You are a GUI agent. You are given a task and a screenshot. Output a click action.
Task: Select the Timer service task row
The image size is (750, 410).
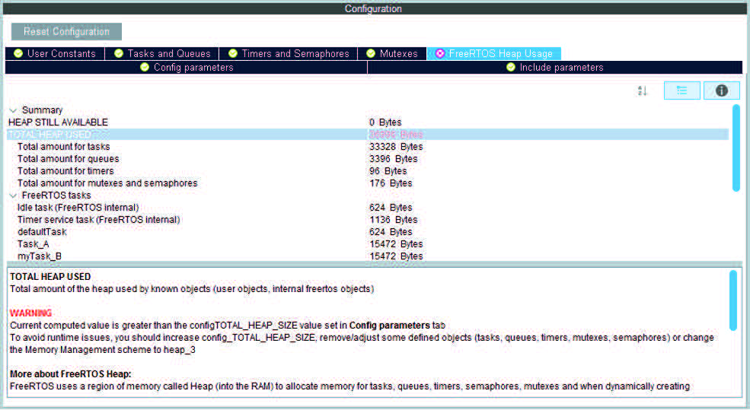[368, 220]
